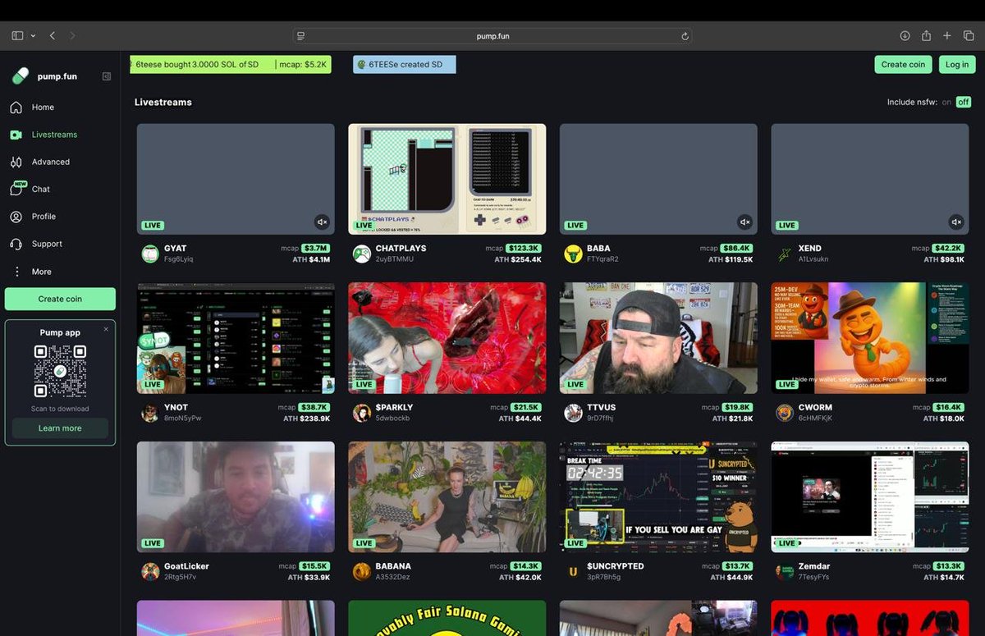Turn nsfw include to on
This screenshot has width=985, height=636.
click(946, 103)
